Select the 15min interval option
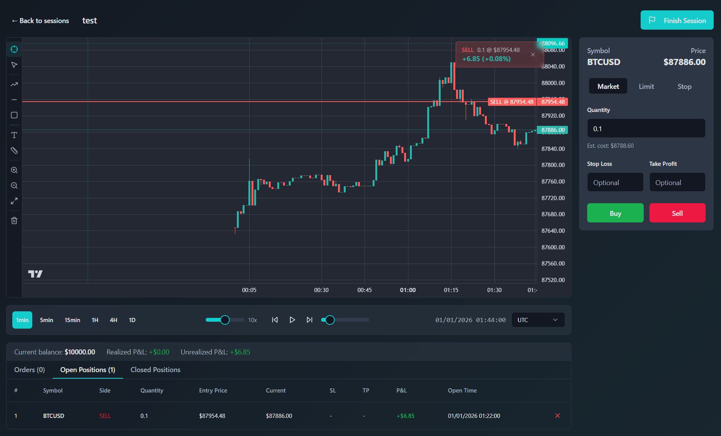 [x=72, y=320]
